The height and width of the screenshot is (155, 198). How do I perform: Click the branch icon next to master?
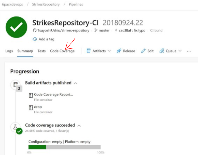(x=96, y=30)
